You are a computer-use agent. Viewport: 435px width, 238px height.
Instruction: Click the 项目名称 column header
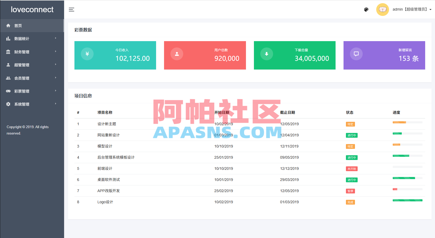105,112
